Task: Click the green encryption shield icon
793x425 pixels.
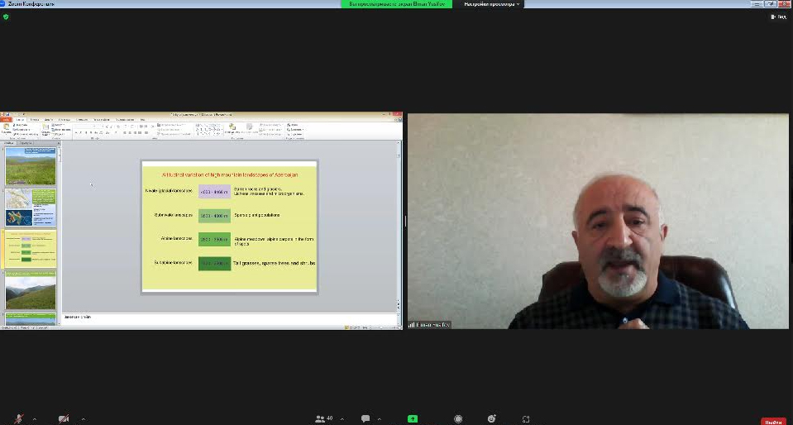Action: point(6,17)
